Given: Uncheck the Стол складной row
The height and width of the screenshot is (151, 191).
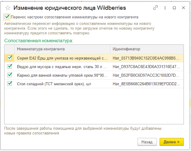Looking at the screenshot, I should [x=10, y=84].
